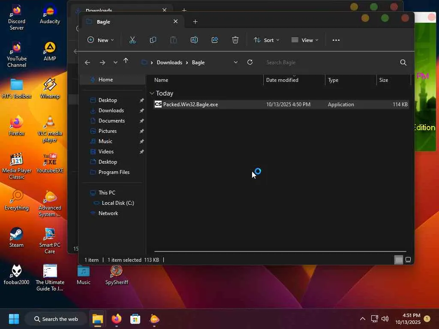Go up one folder level
Image resolution: width=439 pixels, height=329 pixels.
126,62
